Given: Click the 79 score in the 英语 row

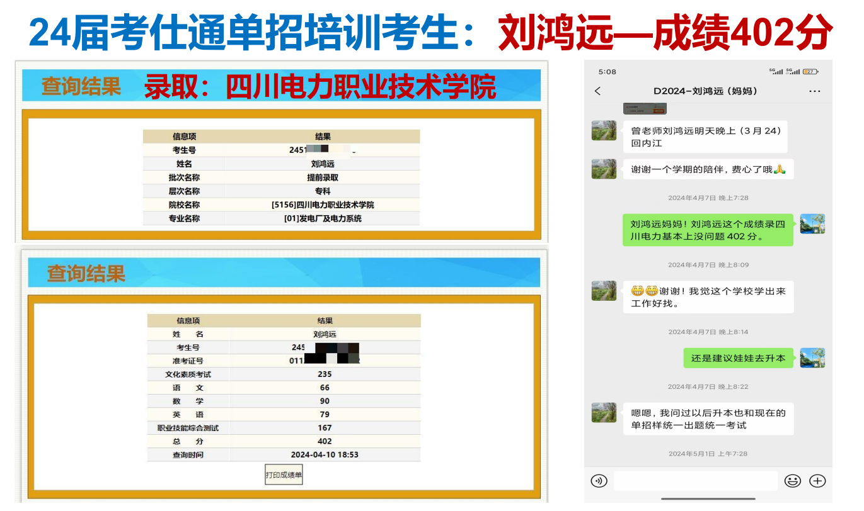Looking at the screenshot, I should click(x=325, y=414).
